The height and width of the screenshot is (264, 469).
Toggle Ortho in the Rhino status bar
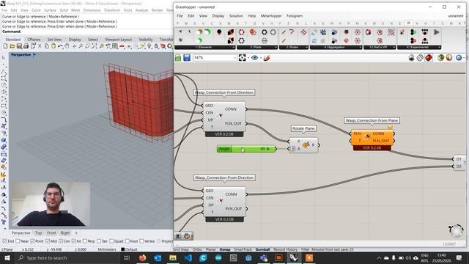tap(197, 249)
